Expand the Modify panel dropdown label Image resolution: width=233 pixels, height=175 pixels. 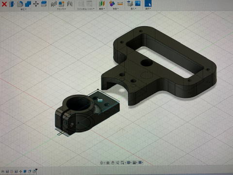pyautogui.click(x=24, y=9)
